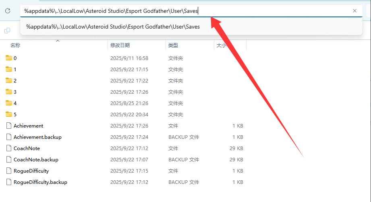Click the folder icon for folder 5
Viewport: 371px width, 202px height.
point(9,114)
